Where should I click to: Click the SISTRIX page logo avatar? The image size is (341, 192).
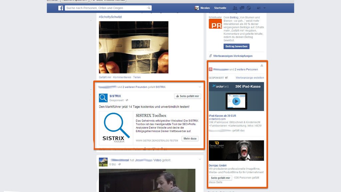[x=103, y=98]
